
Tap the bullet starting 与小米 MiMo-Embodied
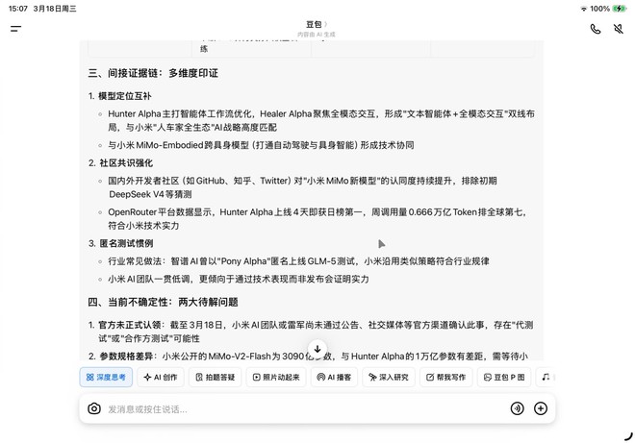click(x=261, y=145)
